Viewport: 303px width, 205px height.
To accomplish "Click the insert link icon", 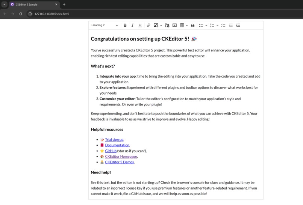I will (148, 25).
